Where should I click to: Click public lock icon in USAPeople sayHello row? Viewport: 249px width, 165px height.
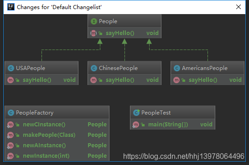pyautogui.click(x=17, y=80)
